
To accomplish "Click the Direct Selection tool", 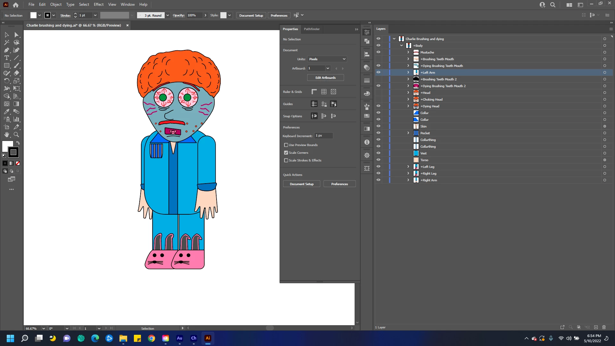I will [16, 35].
